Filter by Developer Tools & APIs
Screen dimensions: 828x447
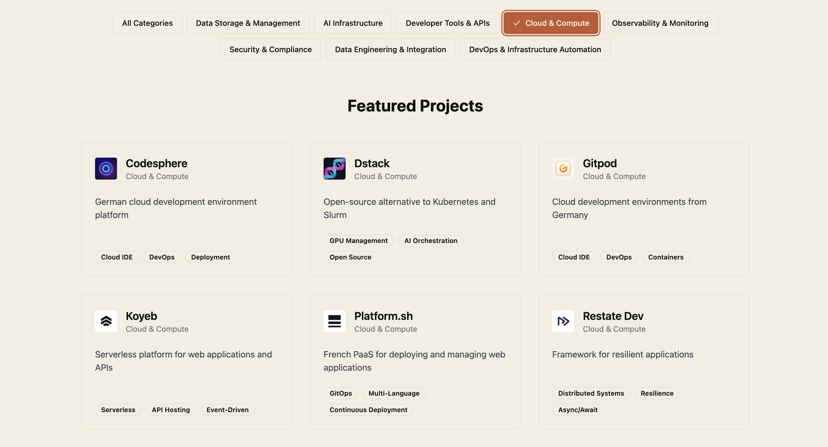tap(448, 23)
